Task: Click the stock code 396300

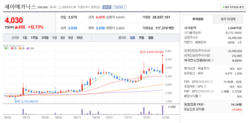Action: (42, 7)
